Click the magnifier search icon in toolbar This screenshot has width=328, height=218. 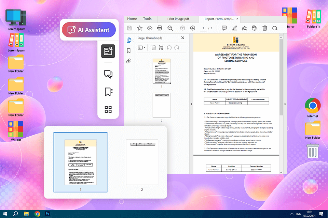[x=170, y=28]
